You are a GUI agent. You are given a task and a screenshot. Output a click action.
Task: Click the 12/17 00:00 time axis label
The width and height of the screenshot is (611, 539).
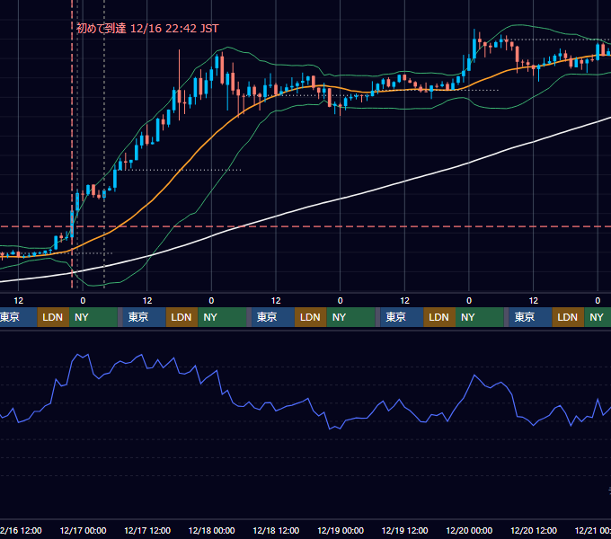pyautogui.click(x=83, y=530)
